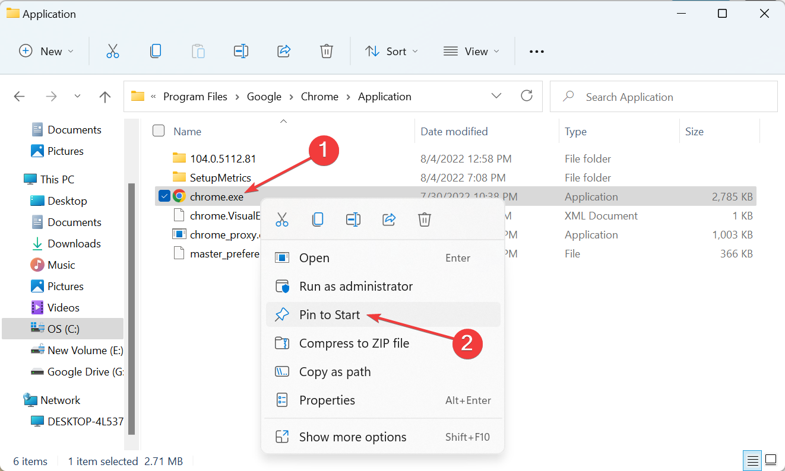The image size is (785, 471).
Task: Switch to details view layout in the status bar
Action: tap(752, 460)
